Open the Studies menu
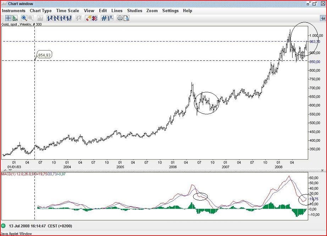Screen dimensions: 327x236 pyautogui.click(x=135, y=11)
